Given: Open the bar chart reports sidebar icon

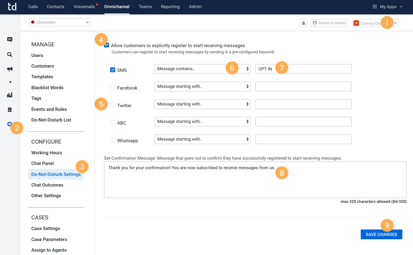Looking at the screenshot, I should click(10, 95).
